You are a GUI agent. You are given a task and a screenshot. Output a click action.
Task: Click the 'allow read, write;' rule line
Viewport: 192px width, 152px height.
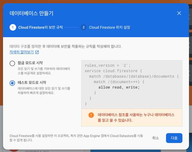tap(119, 87)
